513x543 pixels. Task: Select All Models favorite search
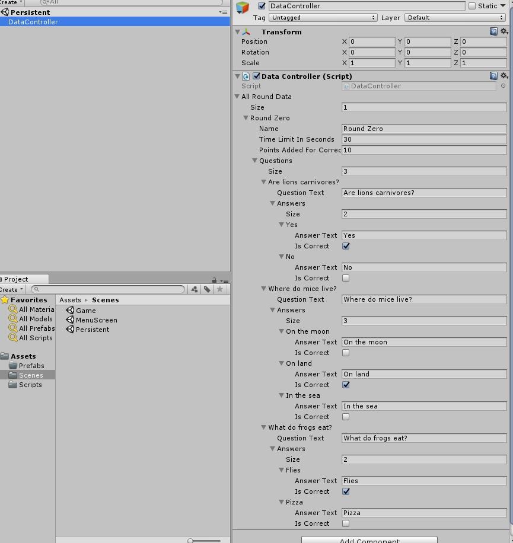coord(31,318)
